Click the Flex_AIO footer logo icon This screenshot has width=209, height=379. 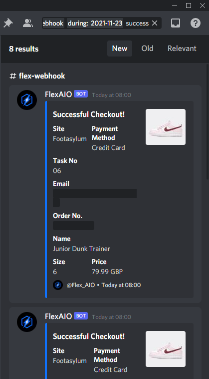click(58, 285)
